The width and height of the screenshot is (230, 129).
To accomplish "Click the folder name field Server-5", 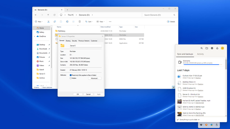I will [86, 46].
